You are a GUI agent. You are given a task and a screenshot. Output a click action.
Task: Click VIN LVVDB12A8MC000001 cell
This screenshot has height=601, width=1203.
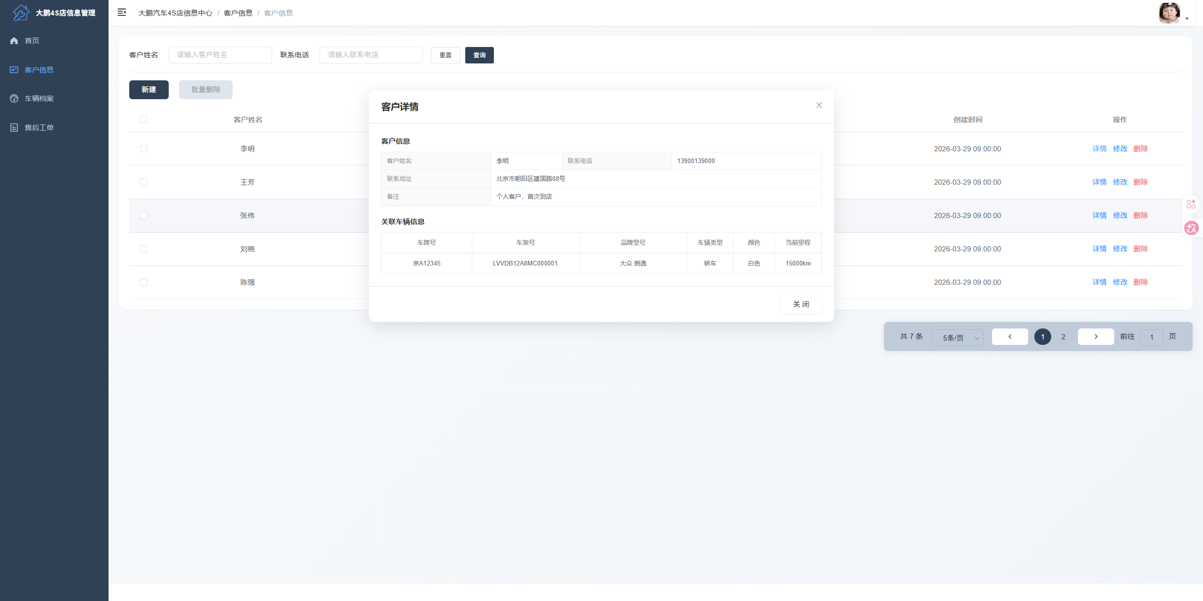525,264
